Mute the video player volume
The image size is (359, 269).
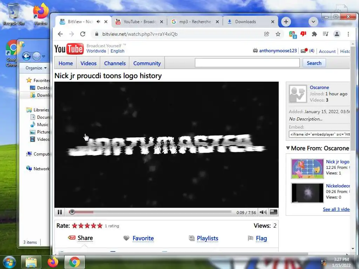[x=263, y=212]
